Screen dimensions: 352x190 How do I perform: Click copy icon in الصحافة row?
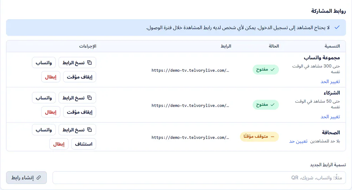pyautogui.click(x=89, y=130)
